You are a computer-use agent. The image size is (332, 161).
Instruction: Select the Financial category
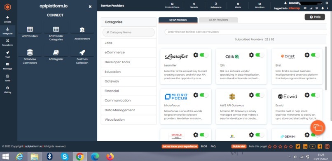coord(129,91)
